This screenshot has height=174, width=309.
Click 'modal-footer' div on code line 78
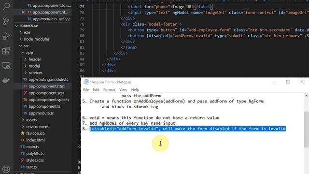(151, 24)
